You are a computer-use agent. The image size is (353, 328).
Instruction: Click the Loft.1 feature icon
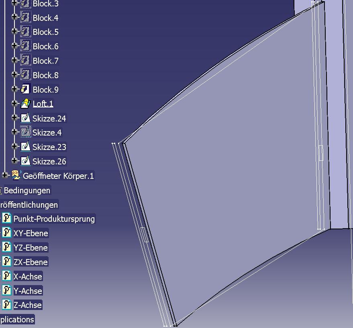tap(26, 103)
